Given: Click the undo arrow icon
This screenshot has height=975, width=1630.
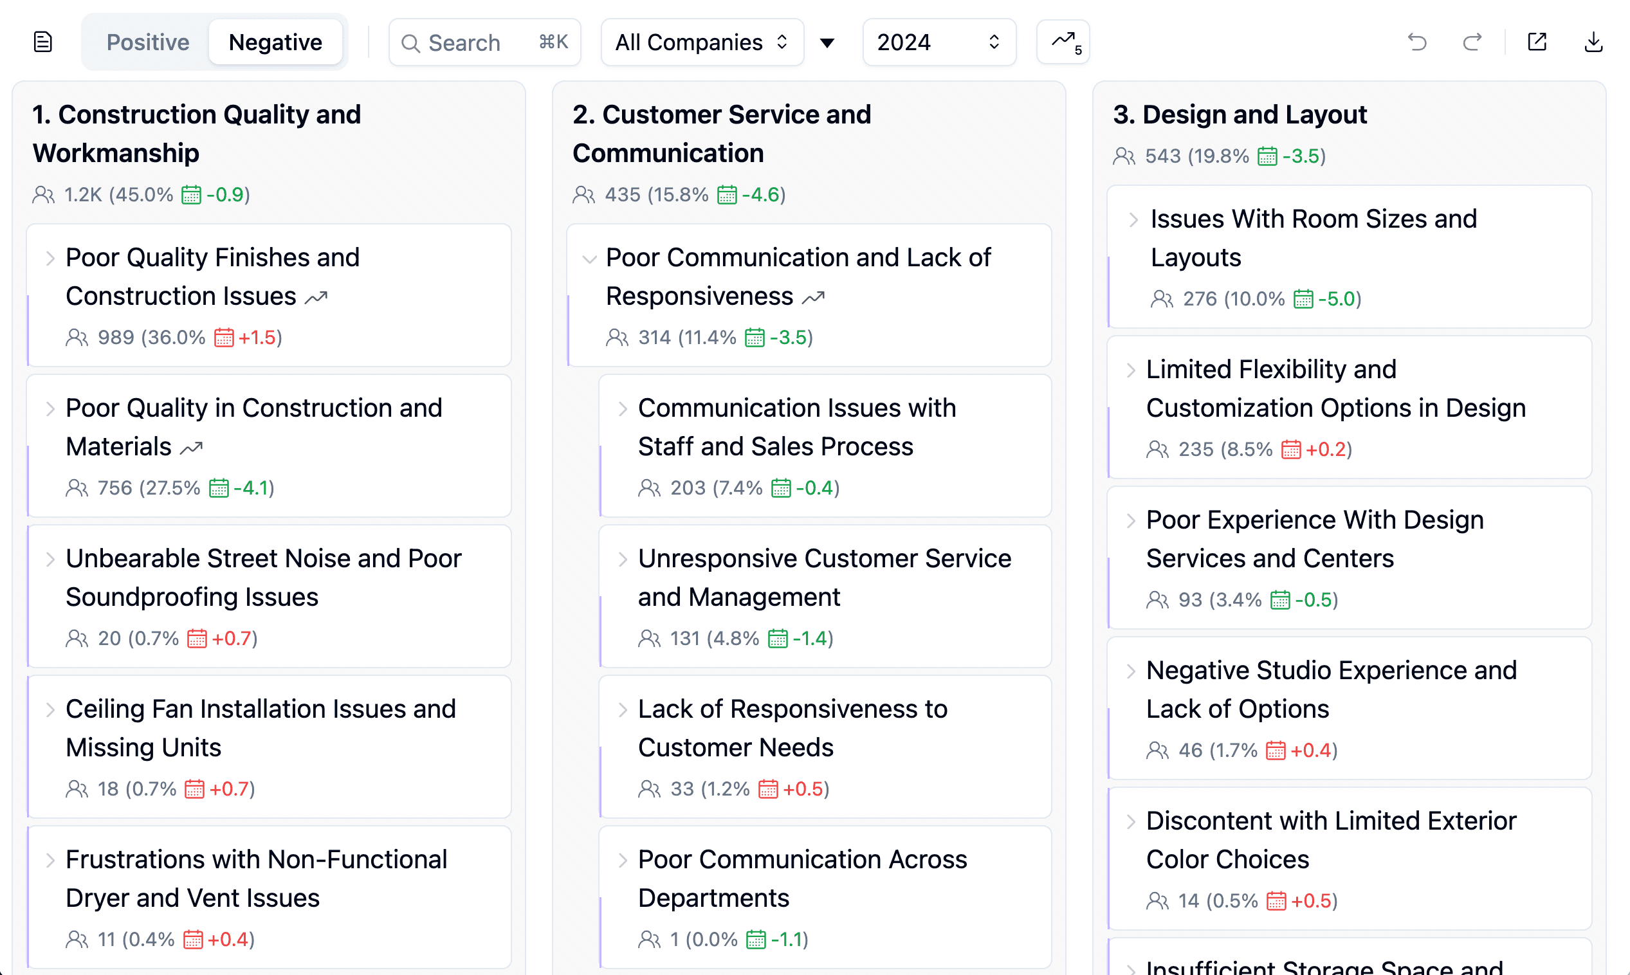Looking at the screenshot, I should [x=1417, y=42].
